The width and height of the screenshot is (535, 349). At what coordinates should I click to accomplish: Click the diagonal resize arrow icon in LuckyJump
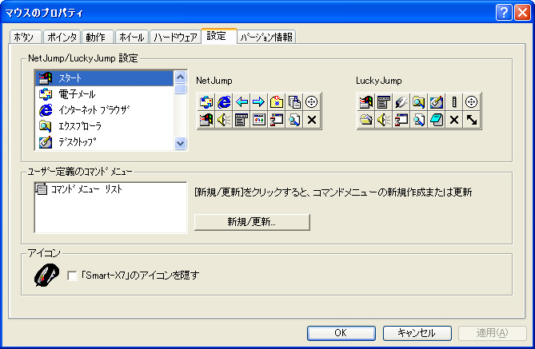472,120
